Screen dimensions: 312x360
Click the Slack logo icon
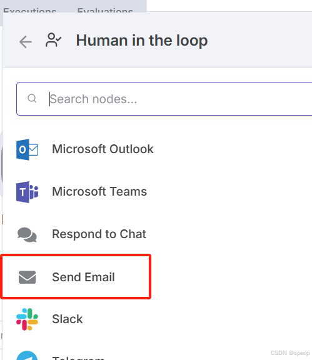tap(27, 319)
